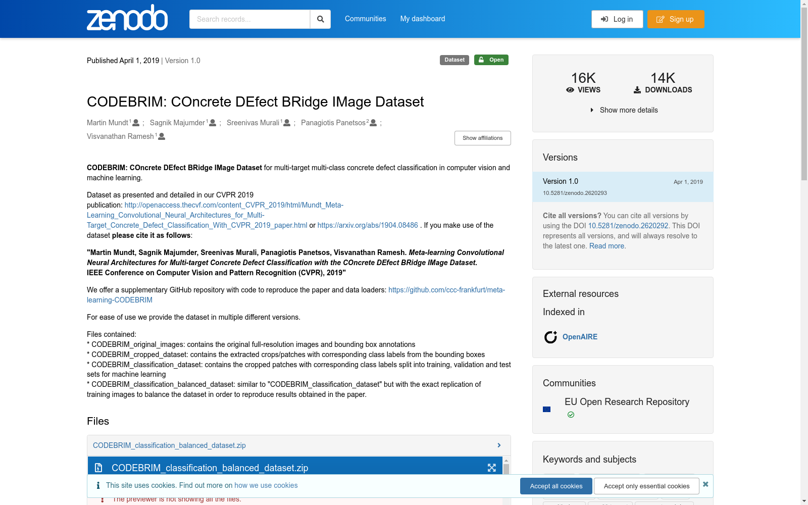Click the OpenAIRE logo icon
This screenshot has height=505, width=808.
pyautogui.click(x=550, y=337)
